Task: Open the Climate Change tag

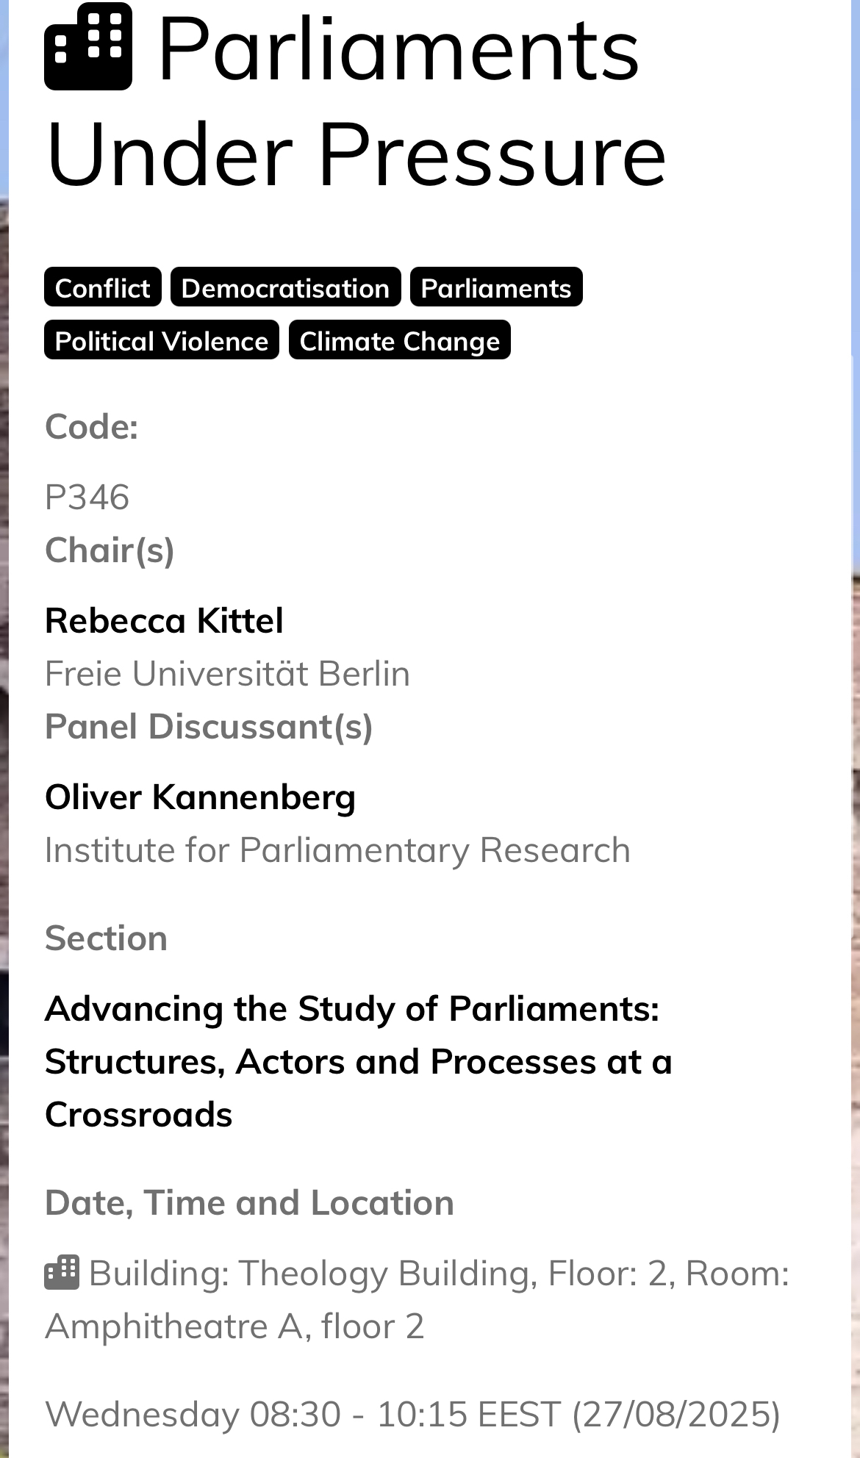Action: point(399,340)
